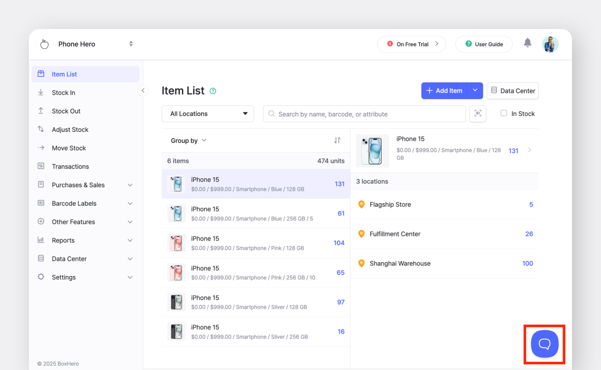Image resolution: width=601 pixels, height=370 pixels.
Task: Open the User Guide button
Action: (x=484, y=44)
